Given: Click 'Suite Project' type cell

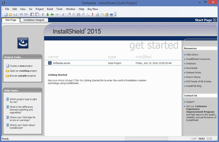Looking at the screenshot, I should coord(115,63).
